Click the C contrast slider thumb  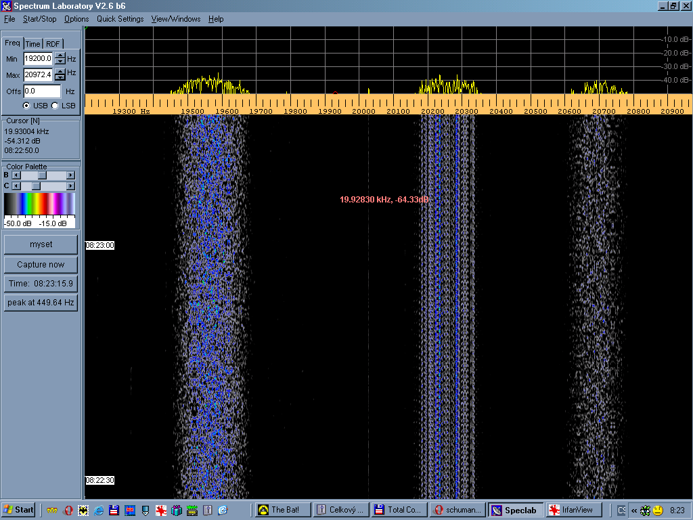(37, 186)
